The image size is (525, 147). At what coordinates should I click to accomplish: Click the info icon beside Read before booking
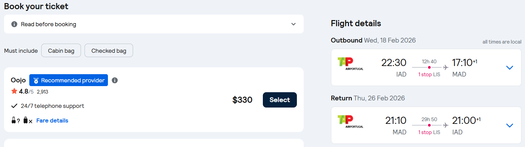pos(14,24)
